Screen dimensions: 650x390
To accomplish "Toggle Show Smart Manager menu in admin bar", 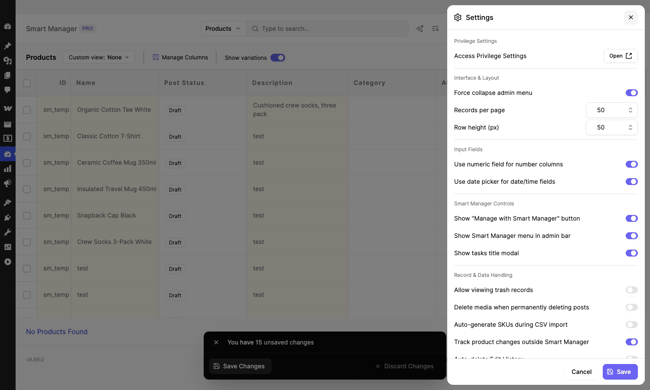I will coord(632,236).
